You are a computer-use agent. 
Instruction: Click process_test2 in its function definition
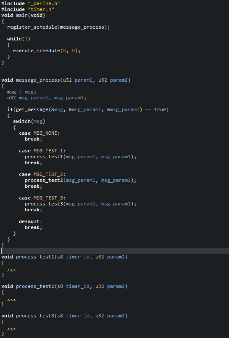[x=35, y=286]
